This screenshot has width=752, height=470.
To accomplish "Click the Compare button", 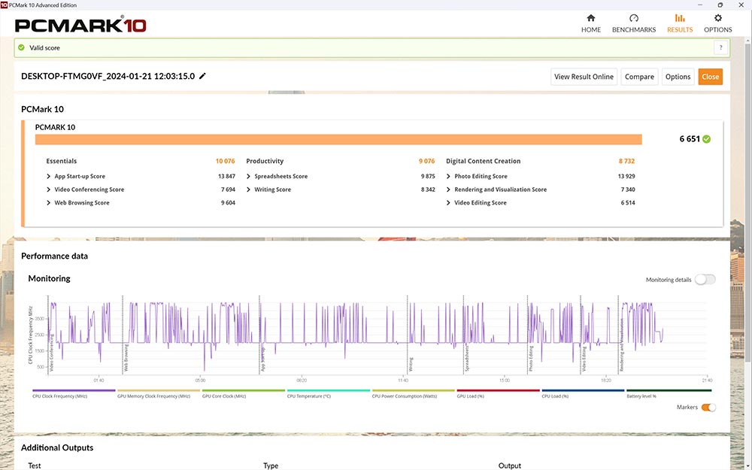I will 639,77.
